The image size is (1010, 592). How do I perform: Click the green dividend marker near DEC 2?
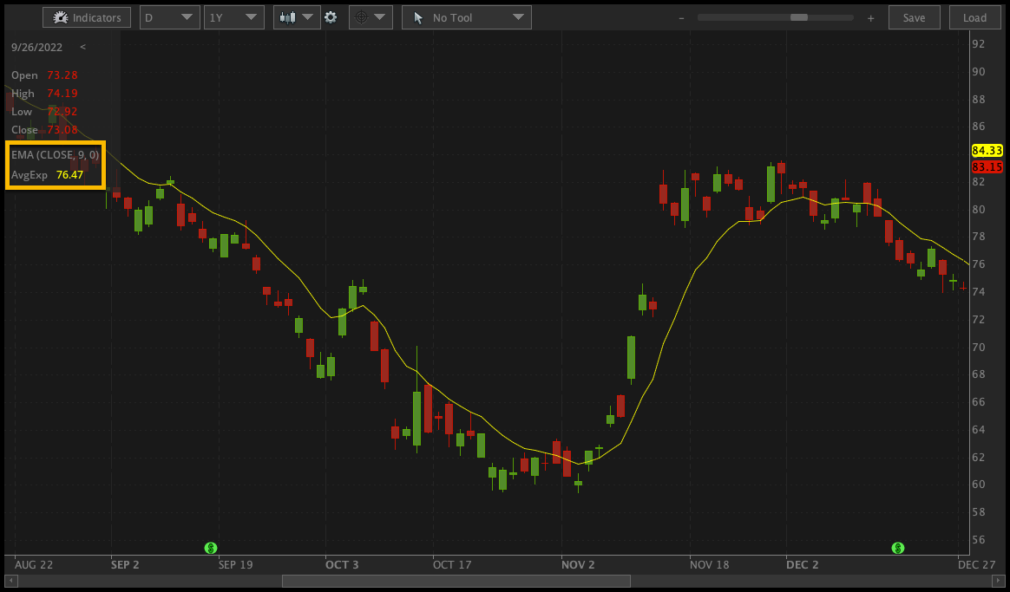(x=898, y=547)
